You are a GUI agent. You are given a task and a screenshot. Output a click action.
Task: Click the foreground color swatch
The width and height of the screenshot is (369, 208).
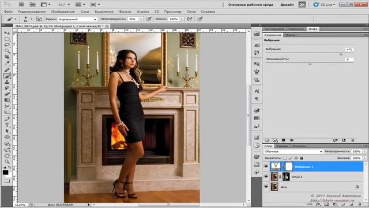[x=5, y=172]
